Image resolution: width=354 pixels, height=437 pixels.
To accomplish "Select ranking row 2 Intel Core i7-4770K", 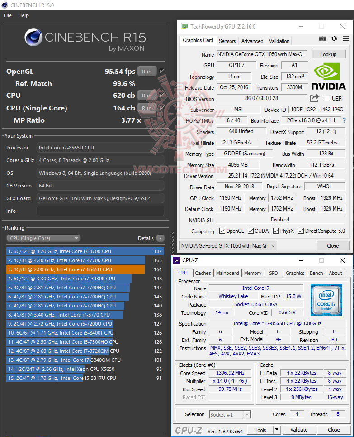I will (x=85, y=260).
